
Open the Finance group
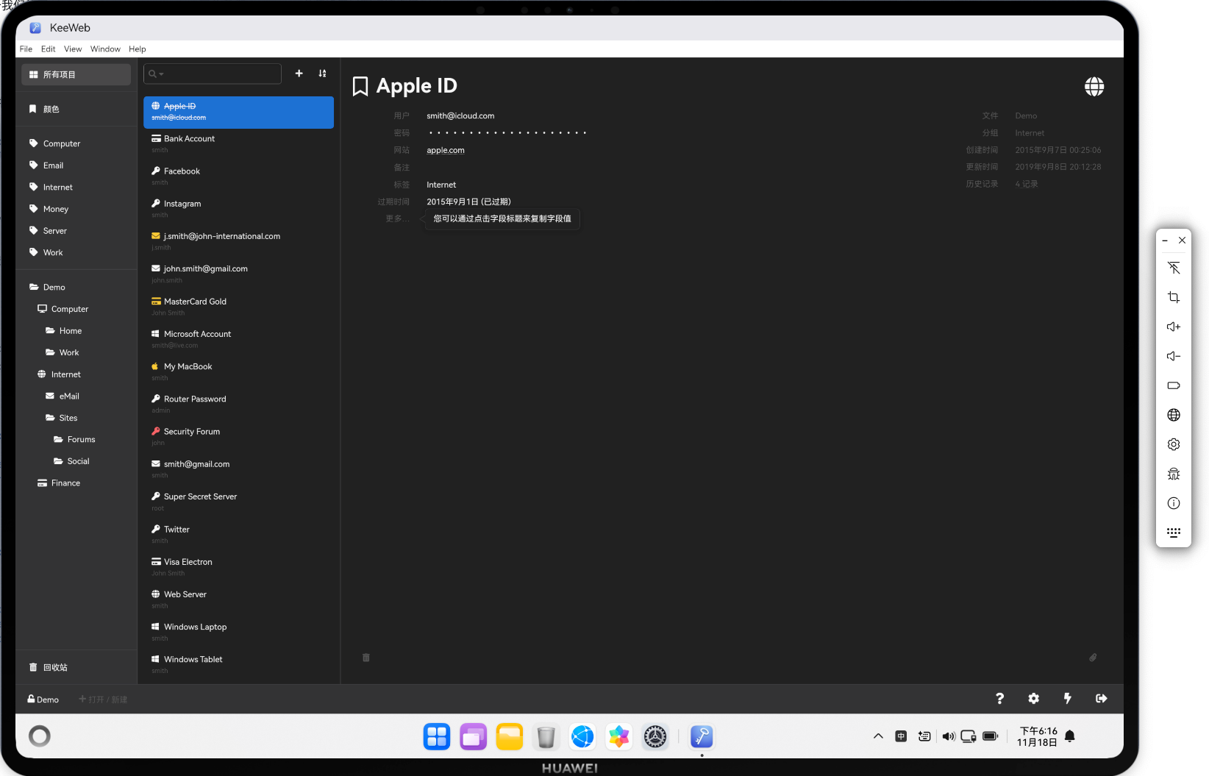pyautogui.click(x=76, y=483)
